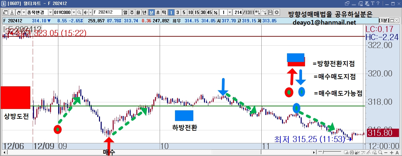Click the -2.65% change value
402x156 pixels.
(x=75, y=21)
